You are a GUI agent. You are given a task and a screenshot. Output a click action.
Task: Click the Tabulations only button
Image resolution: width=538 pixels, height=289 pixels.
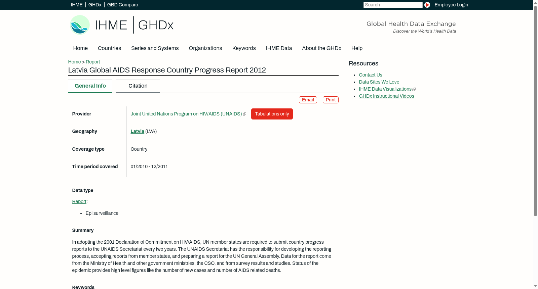(x=272, y=114)
